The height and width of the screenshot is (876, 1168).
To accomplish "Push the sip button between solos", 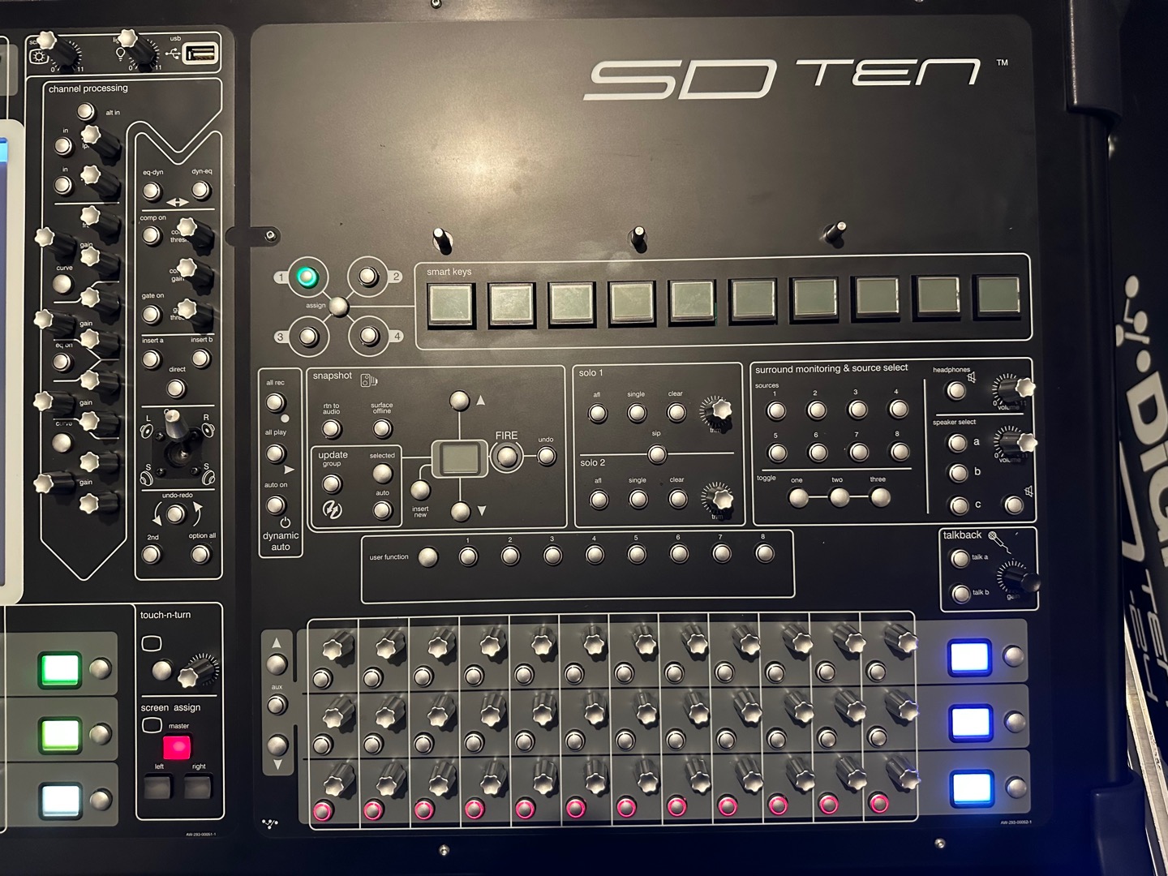I will [657, 454].
